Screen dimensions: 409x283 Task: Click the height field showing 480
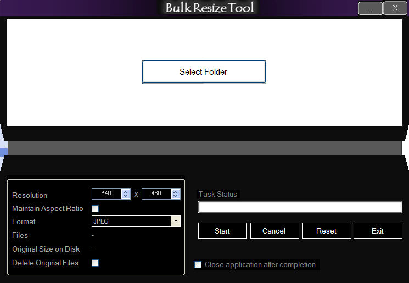click(156, 194)
